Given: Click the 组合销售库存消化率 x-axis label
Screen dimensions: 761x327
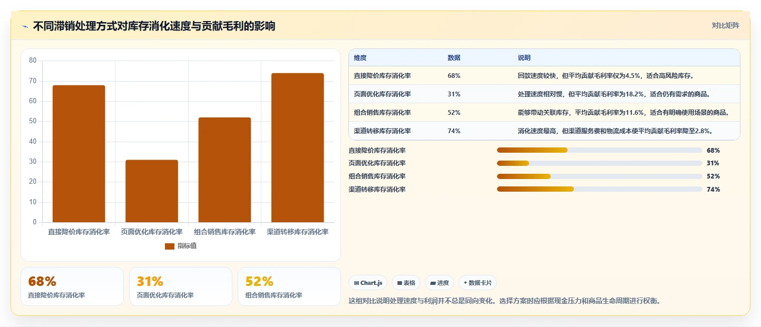Looking at the screenshot, I should [225, 232].
